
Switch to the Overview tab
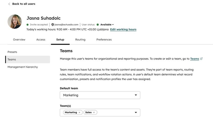tap(19, 40)
